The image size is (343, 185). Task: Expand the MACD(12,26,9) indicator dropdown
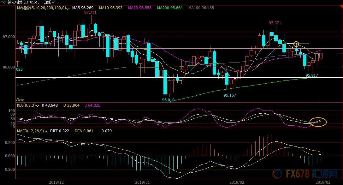46,131
